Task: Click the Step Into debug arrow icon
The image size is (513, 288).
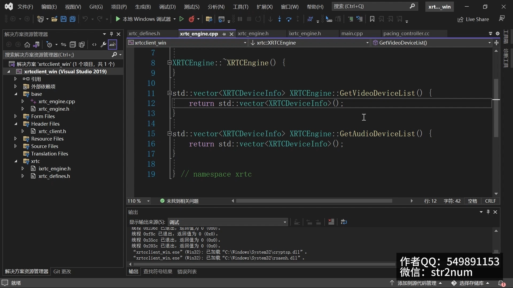Action: coord(279,19)
